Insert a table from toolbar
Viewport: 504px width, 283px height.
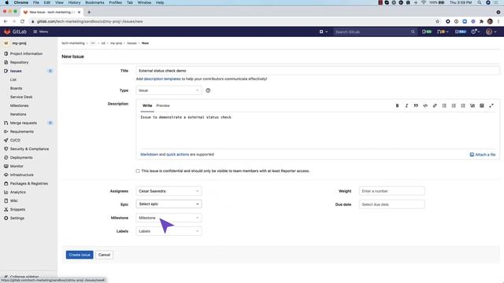point(482,105)
